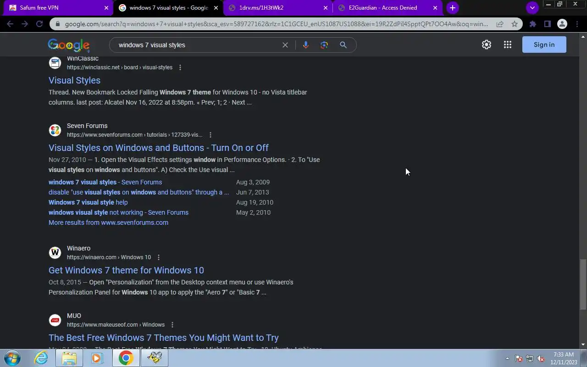This screenshot has width=587, height=367.
Task: Open the taskbar clock showing 7:33 AM
Action: tap(563, 358)
